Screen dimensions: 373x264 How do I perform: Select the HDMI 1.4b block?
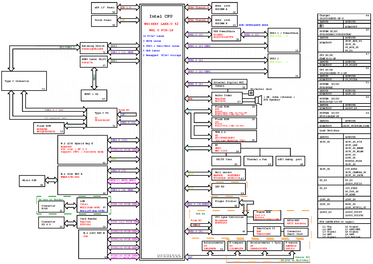[94, 96]
